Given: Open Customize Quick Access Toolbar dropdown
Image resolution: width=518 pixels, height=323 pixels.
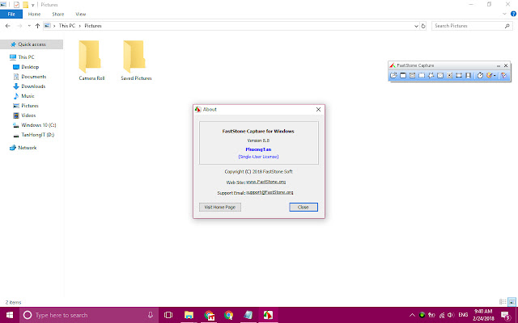Looking at the screenshot, I should [x=32, y=5].
